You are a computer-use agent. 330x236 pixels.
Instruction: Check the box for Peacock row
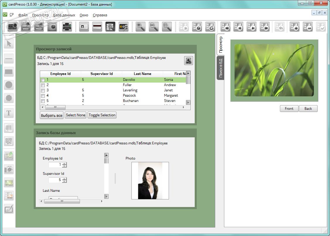[43, 96]
